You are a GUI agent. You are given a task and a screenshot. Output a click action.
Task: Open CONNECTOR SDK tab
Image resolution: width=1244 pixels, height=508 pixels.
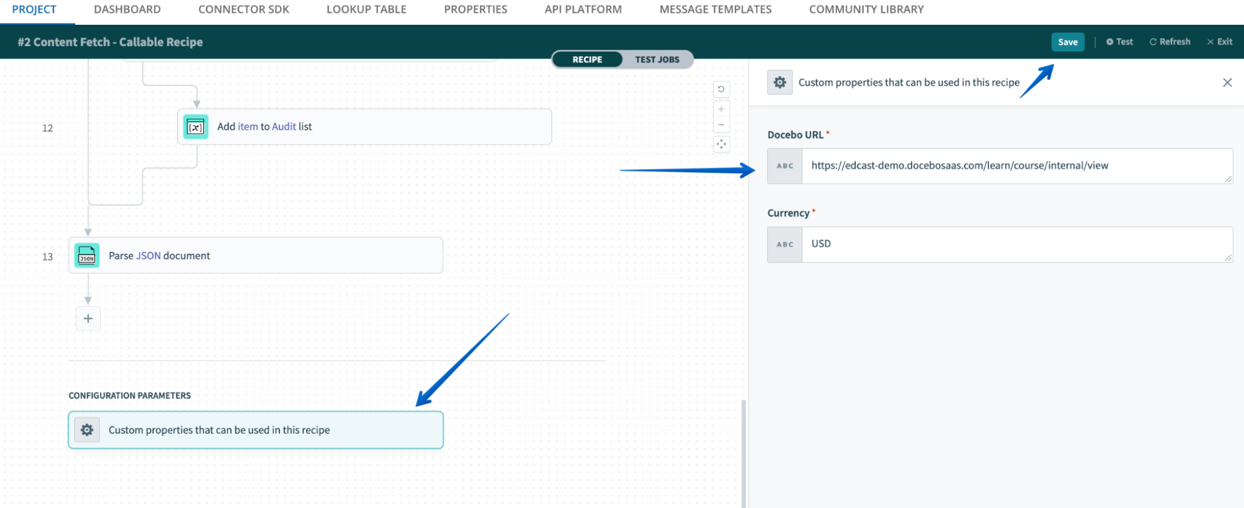pos(243,9)
